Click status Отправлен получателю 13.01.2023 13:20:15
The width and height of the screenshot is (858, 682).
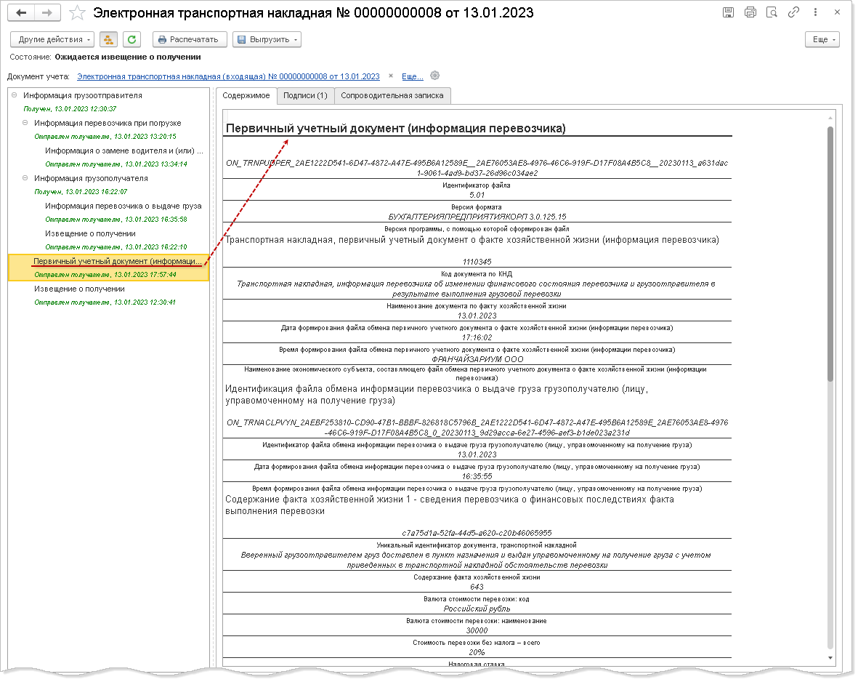[x=105, y=137]
